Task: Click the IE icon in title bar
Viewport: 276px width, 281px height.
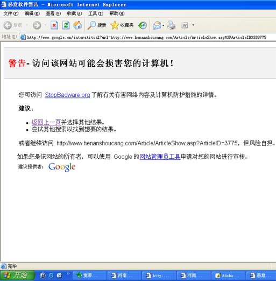Action: pyautogui.click(x=3, y=4)
